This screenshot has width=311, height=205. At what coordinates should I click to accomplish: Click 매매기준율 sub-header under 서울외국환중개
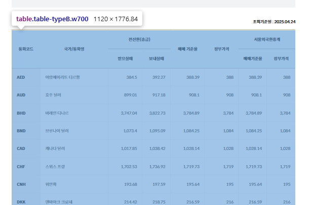(x=253, y=59)
